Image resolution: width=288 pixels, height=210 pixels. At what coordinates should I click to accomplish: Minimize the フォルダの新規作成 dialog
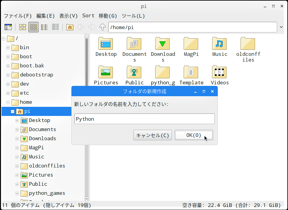point(195,91)
